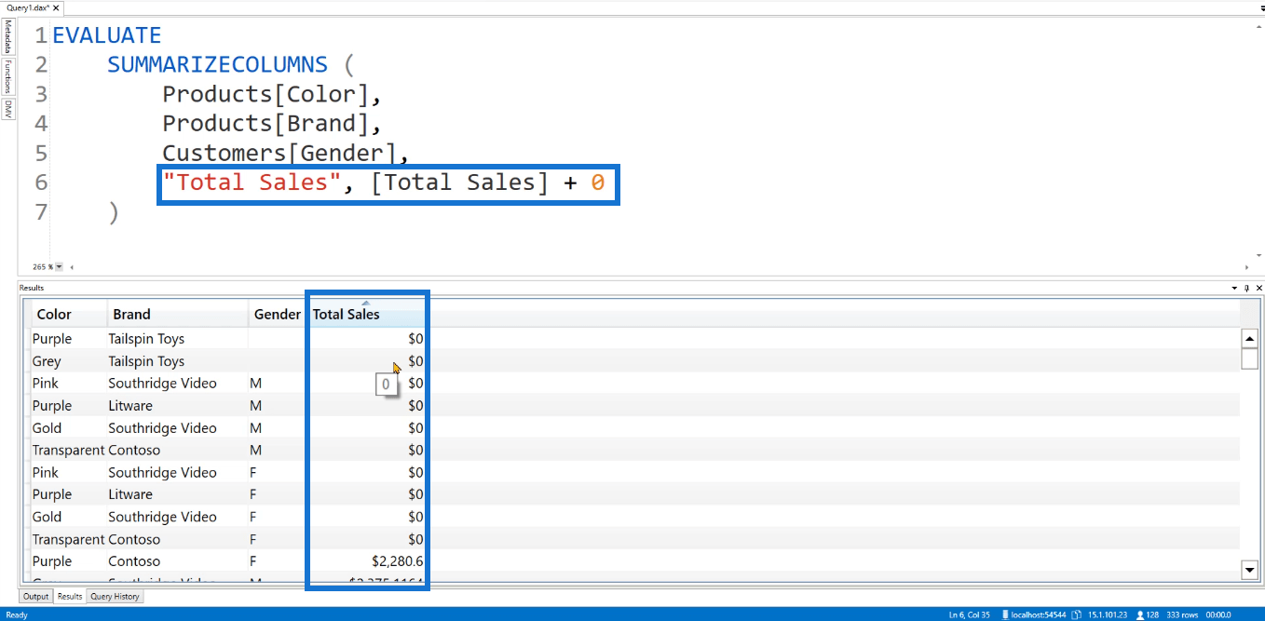Viewport: 1265px width, 621px height.
Task: Open the DMV side panel
Action: 7,109
